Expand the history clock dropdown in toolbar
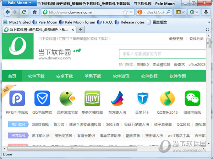 (x=193, y=12)
